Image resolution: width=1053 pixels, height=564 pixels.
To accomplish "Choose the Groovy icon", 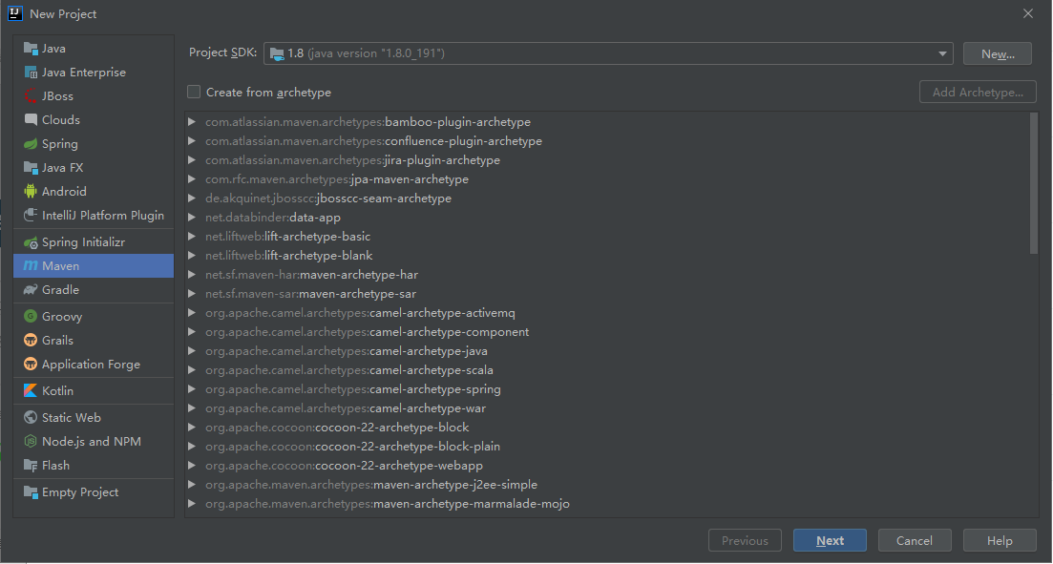I will point(31,316).
